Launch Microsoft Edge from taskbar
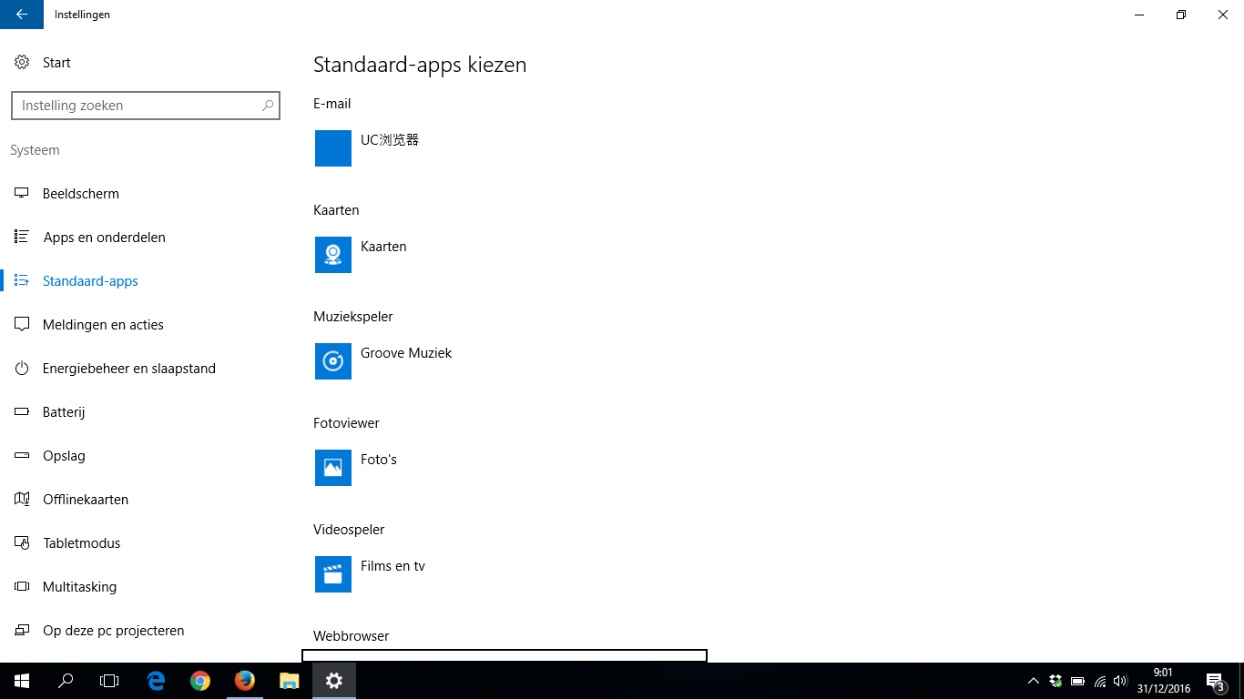Image resolution: width=1244 pixels, height=699 pixels. 157,681
